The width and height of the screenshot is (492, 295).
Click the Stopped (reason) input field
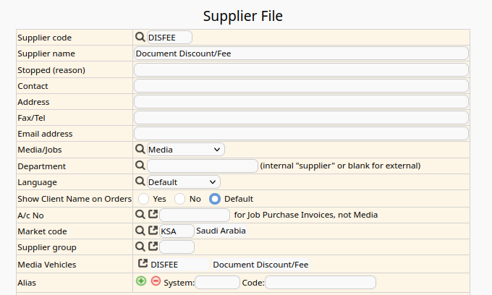coord(301,70)
